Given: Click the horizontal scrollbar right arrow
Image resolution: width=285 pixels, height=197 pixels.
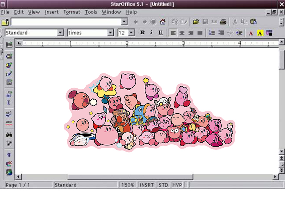Looking at the screenshot, I should click(275, 177).
